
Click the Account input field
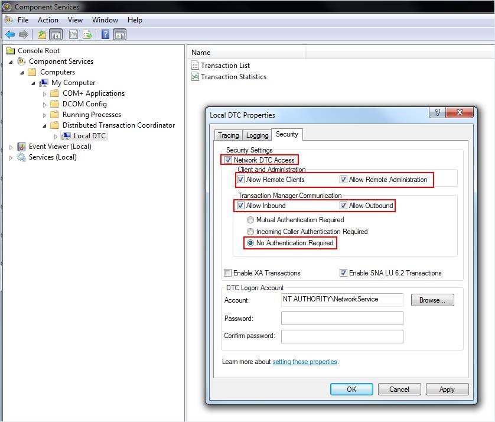point(342,300)
